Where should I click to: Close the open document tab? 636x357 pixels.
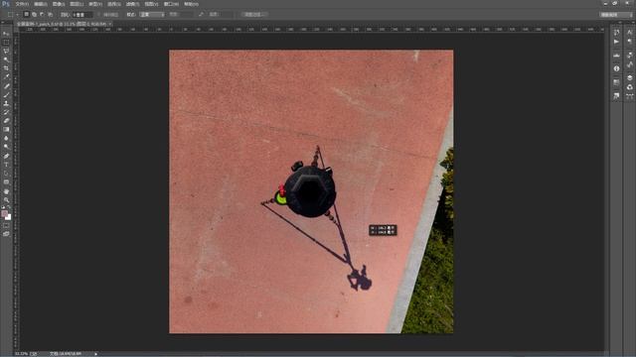coord(110,24)
